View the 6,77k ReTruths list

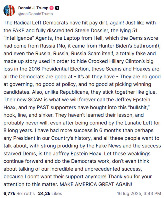tap(19, 193)
